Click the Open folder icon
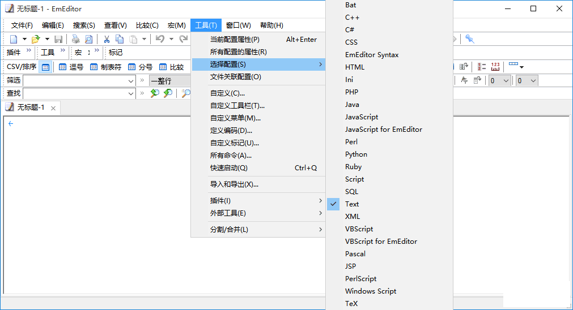The height and width of the screenshot is (310, 573). 36,39
